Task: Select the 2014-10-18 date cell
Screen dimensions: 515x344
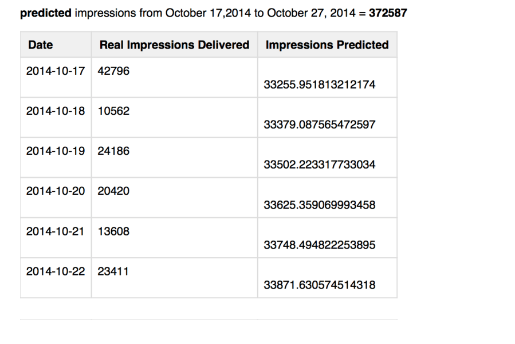Action: pyautogui.click(x=56, y=111)
